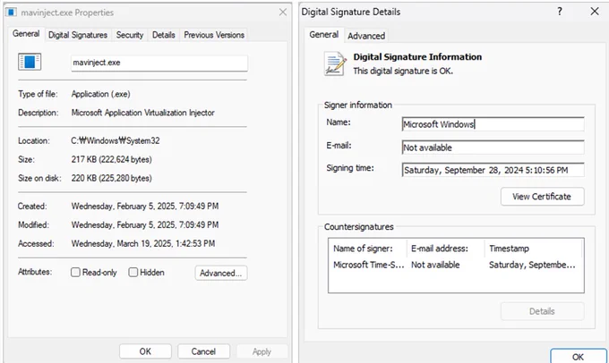The width and height of the screenshot is (609, 363).
Task: Open the Details tab in Properties
Action: pos(164,35)
